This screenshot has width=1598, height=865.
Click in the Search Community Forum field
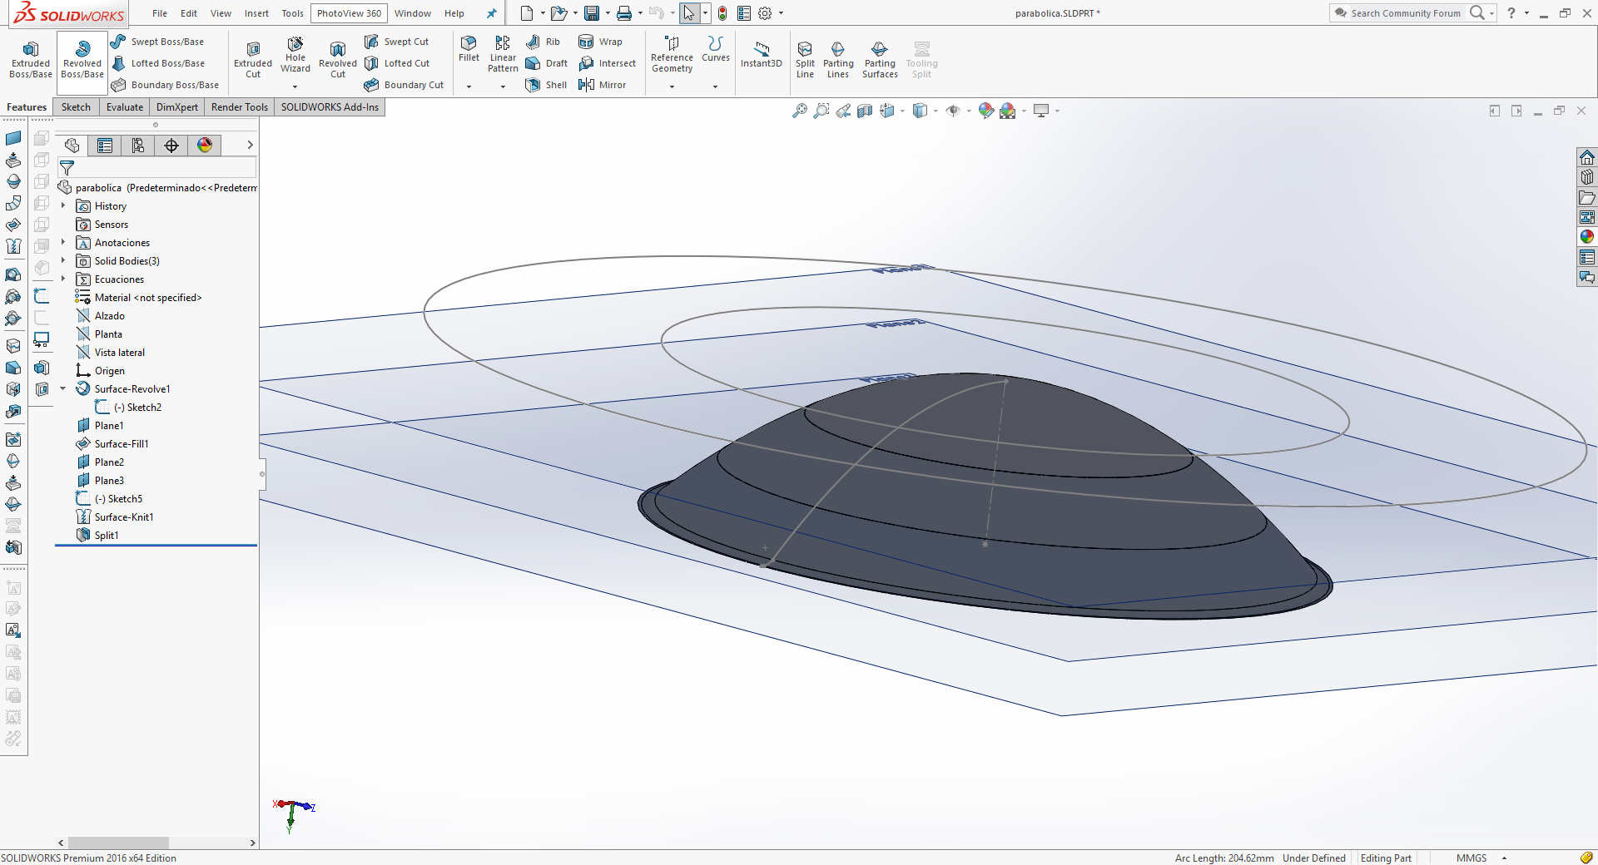[x=1405, y=13]
